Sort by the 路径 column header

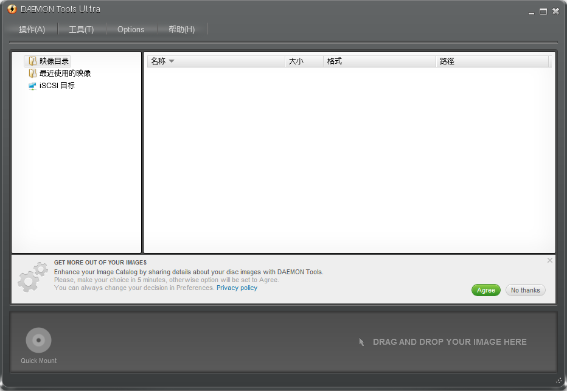(492, 61)
